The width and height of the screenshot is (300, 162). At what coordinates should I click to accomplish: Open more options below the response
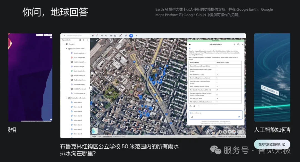pos(198,106)
